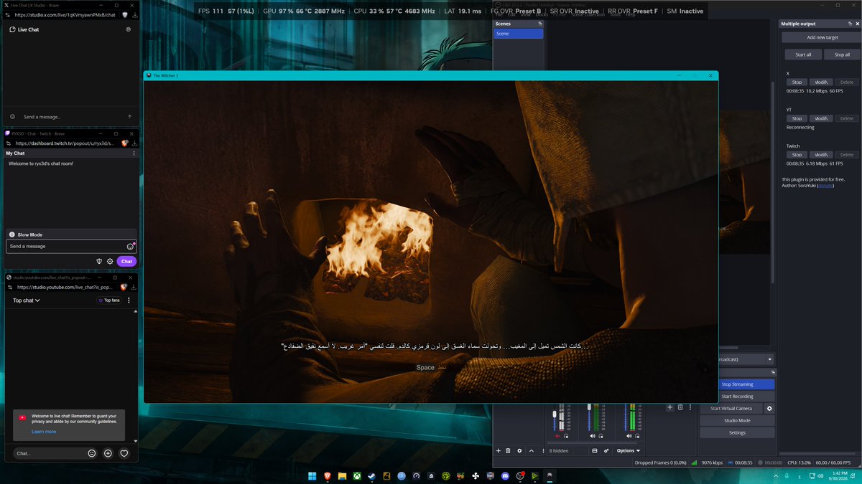862x484 pixels.
Task: Open the YouTube chat three-dot menu
Action: 129,300
